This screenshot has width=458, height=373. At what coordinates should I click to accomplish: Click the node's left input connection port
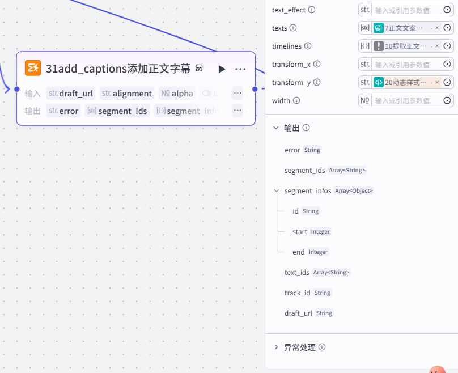[x=17, y=89]
